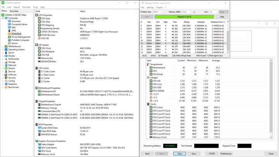
Task: Collapse the Computer tree node
Action: 3,18
